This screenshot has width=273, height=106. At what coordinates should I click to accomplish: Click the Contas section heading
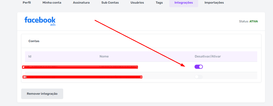pyautogui.click(x=34, y=41)
